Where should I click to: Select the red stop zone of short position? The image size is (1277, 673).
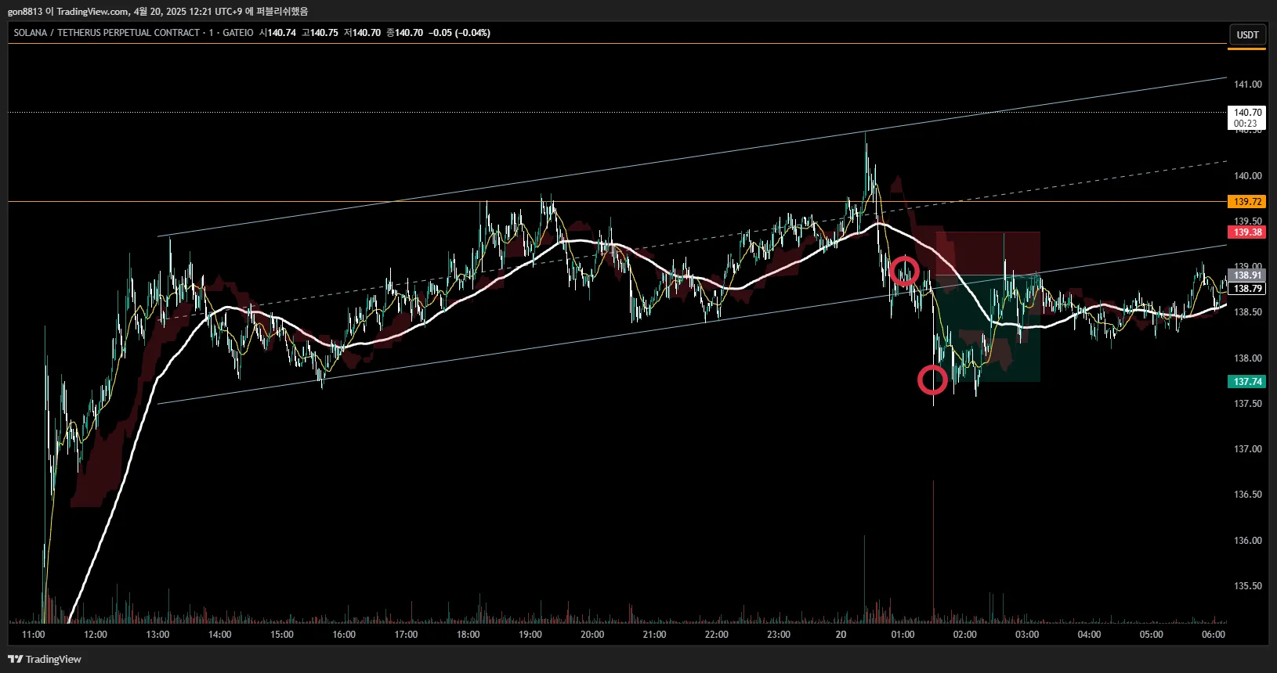click(988, 254)
